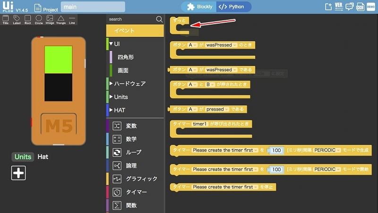Image resolution: width=378 pixels, height=213 pixels.
Task: Select the Title UI element tool
Action: (x=6, y=20)
